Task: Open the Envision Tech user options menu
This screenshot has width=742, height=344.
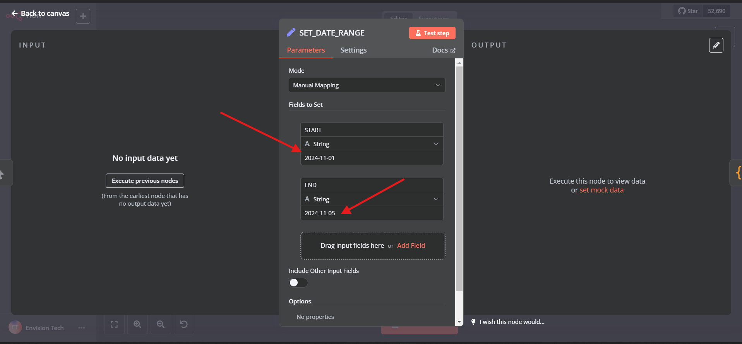Action: click(81, 328)
